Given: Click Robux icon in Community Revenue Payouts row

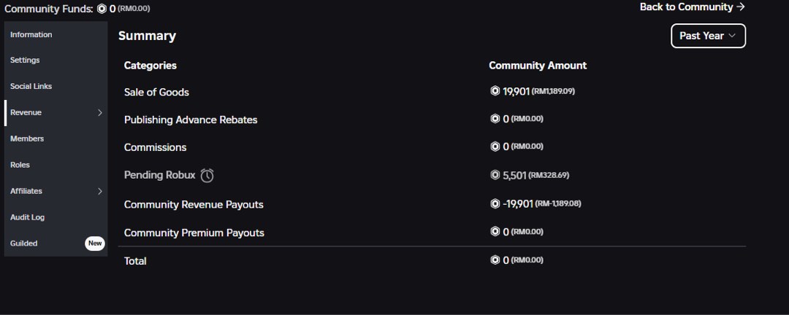Looking at the screenshot, I should tap(495, 203).
